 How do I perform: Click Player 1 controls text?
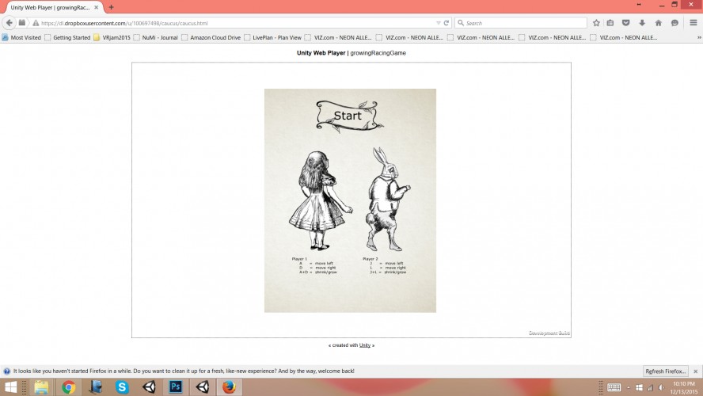[314, 265]
